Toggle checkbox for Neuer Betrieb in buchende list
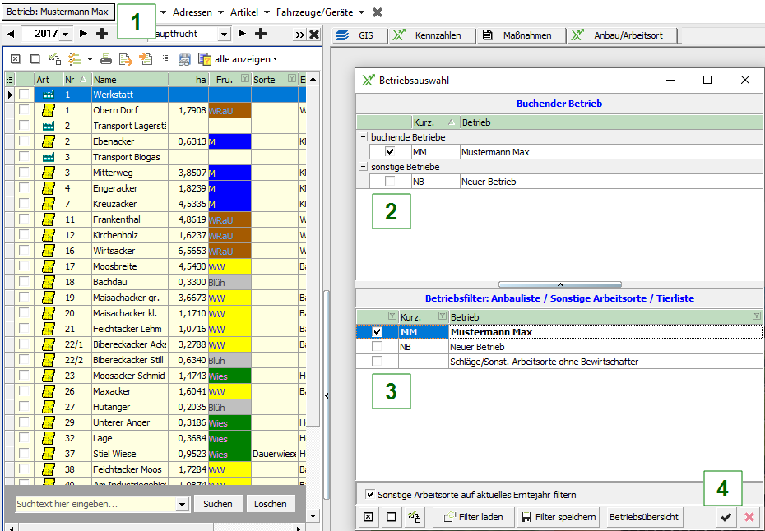Viewport: 765px width, 531px height. pyautogui.click(x=390, y=182)
